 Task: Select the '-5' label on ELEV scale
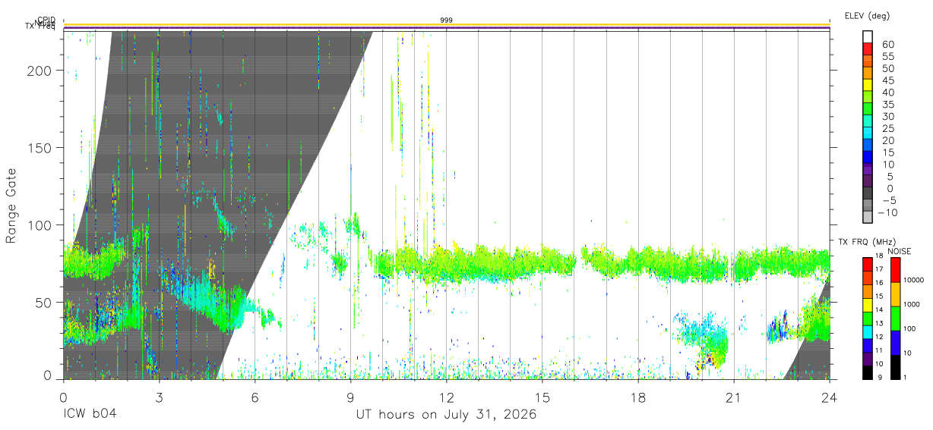[888, 200]
